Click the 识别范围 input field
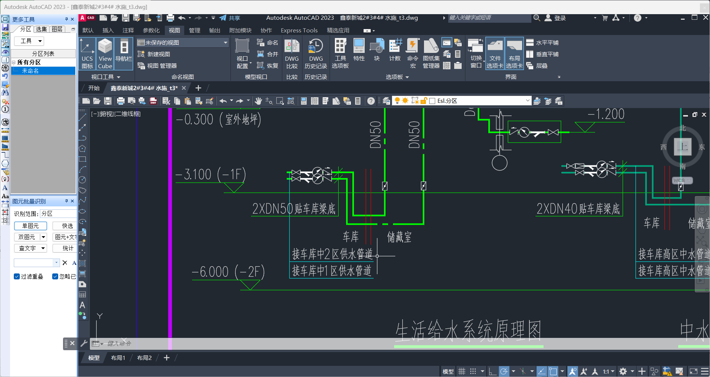Viewport: 710px width, 377px height. tap(58, 214)
